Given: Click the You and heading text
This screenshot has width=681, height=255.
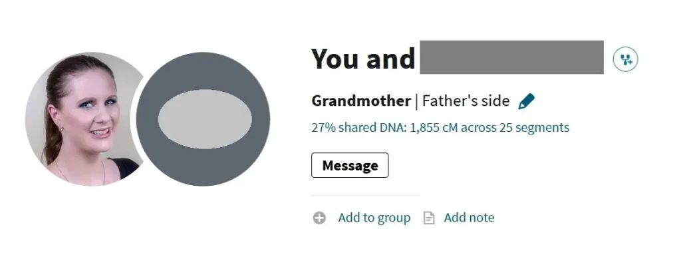Looking at the screenshot, I should [x=363, y=59].
